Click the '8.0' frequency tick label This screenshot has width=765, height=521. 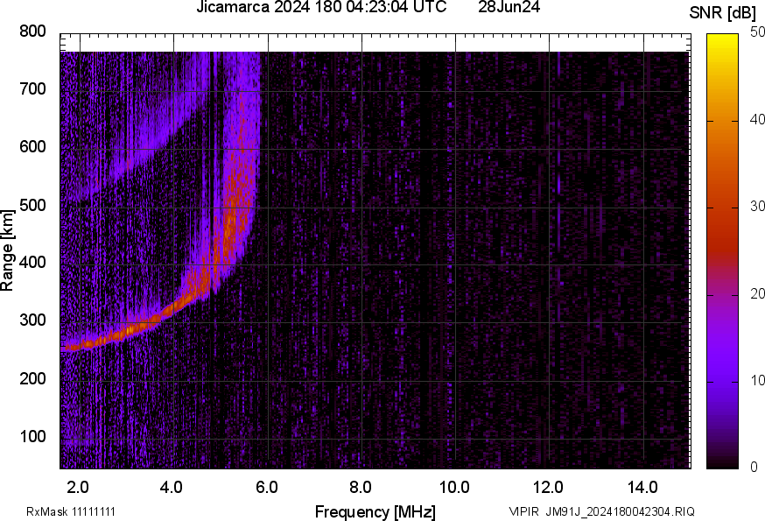point(360,488)
